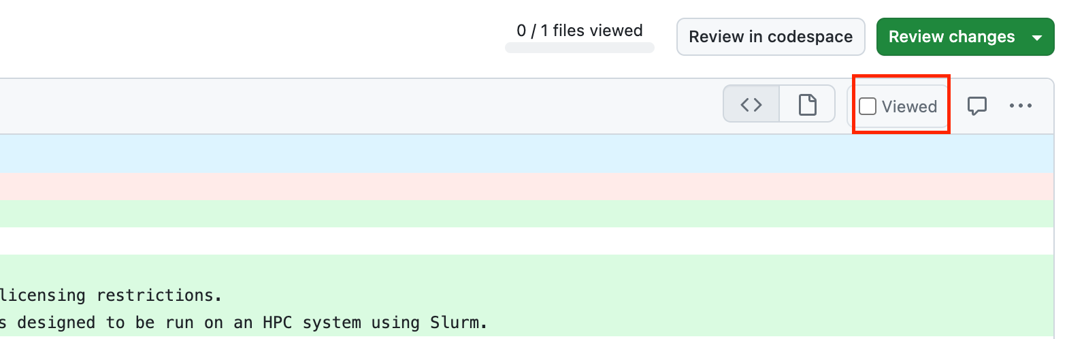Screen dimensions: 1067x339
Task: Expand the Review changes dropdown arrow
Action: [x=1038, y=37]
